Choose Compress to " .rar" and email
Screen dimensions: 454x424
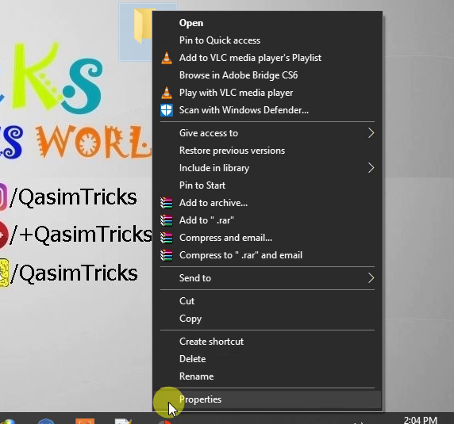[267, 255]
